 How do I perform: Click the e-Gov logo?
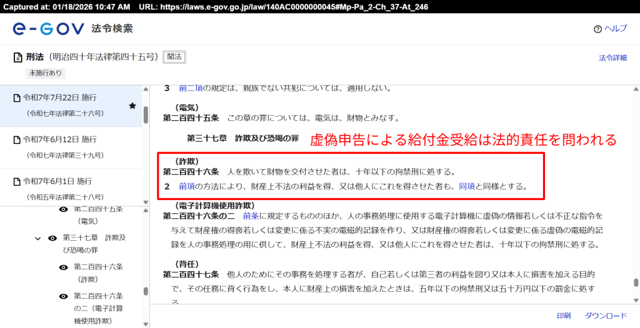click(x=49, y=29)
